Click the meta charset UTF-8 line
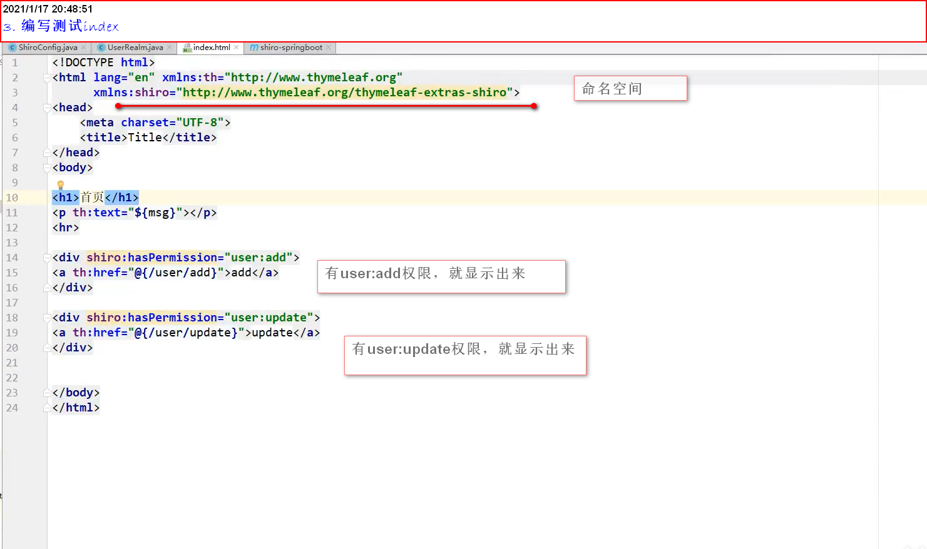 (x=155, y=123)
